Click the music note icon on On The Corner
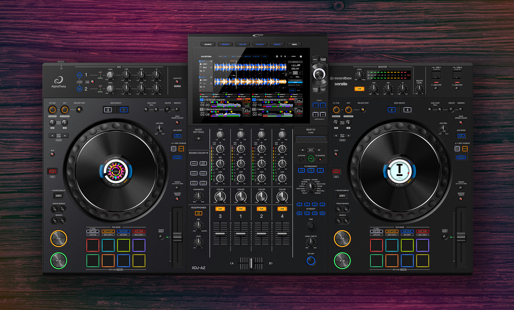The height and width of the screenshot is (310, 514). point(205,100)
